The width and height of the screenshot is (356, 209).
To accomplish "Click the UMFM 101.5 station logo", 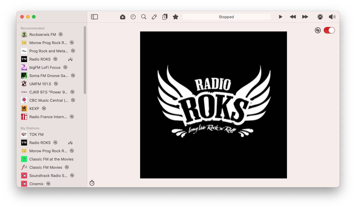I will [x=24, y=84].
